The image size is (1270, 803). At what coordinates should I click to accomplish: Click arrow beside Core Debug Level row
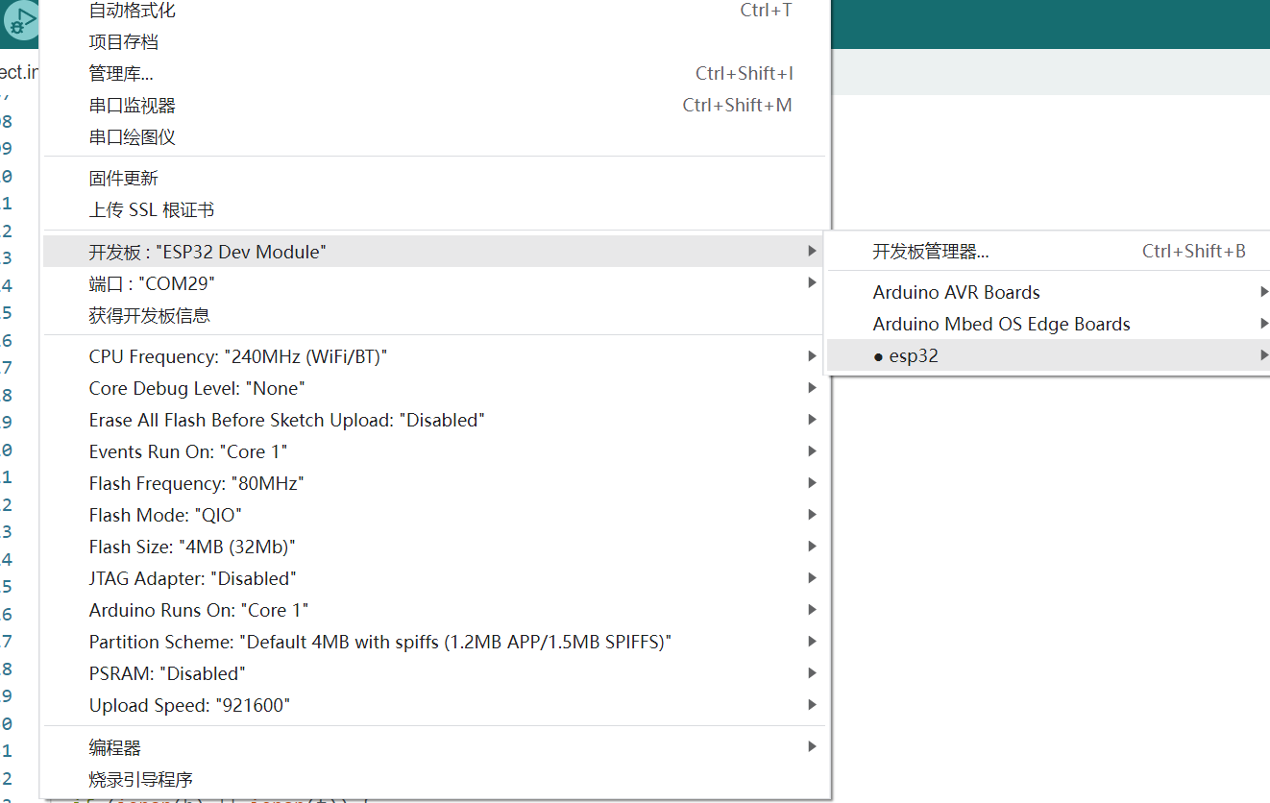813,388
